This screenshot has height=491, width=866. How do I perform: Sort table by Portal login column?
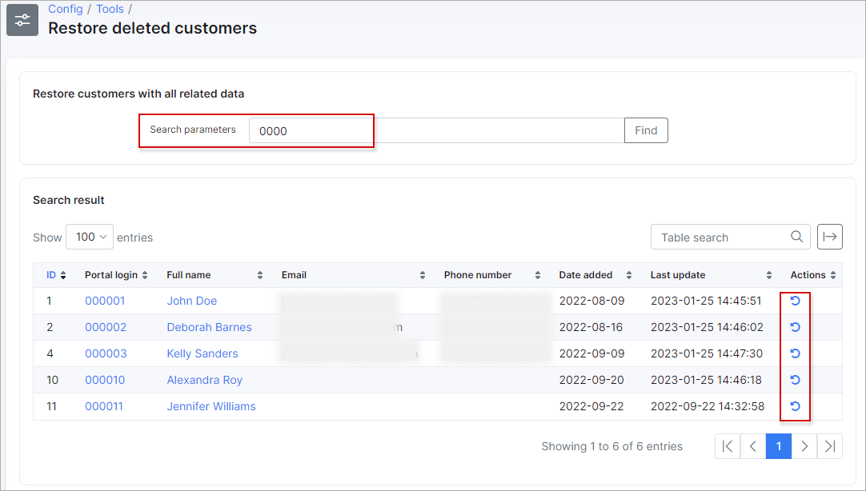pyautogui.click(x=116, y=275)
